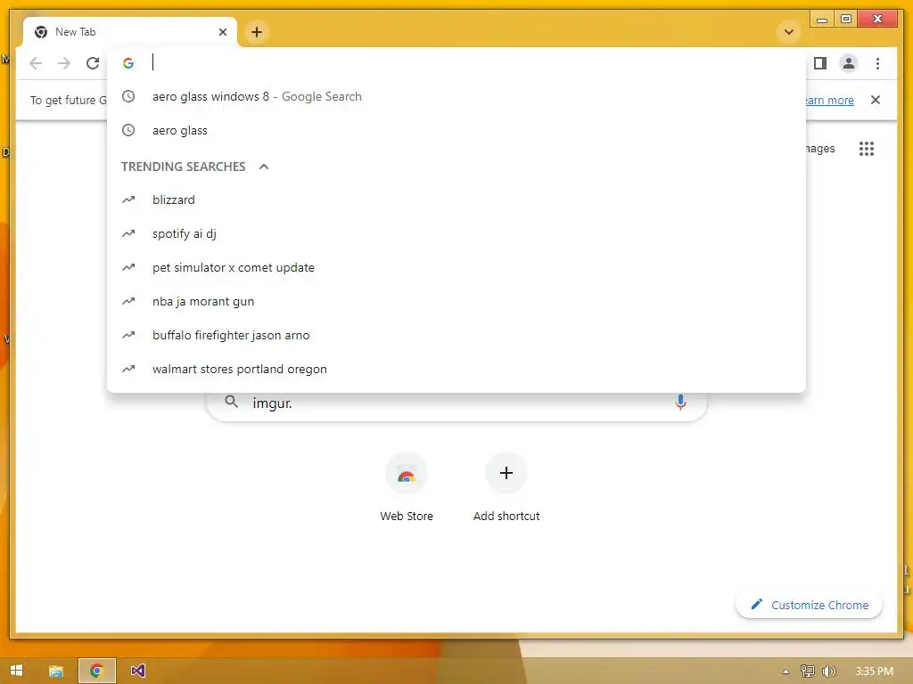Open the Chrome three-dot menu

coord(877,63)
